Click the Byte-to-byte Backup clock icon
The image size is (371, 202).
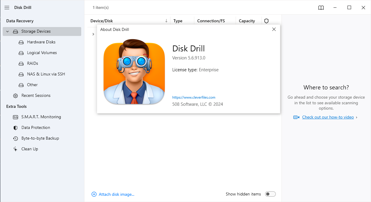click(15, 138)
